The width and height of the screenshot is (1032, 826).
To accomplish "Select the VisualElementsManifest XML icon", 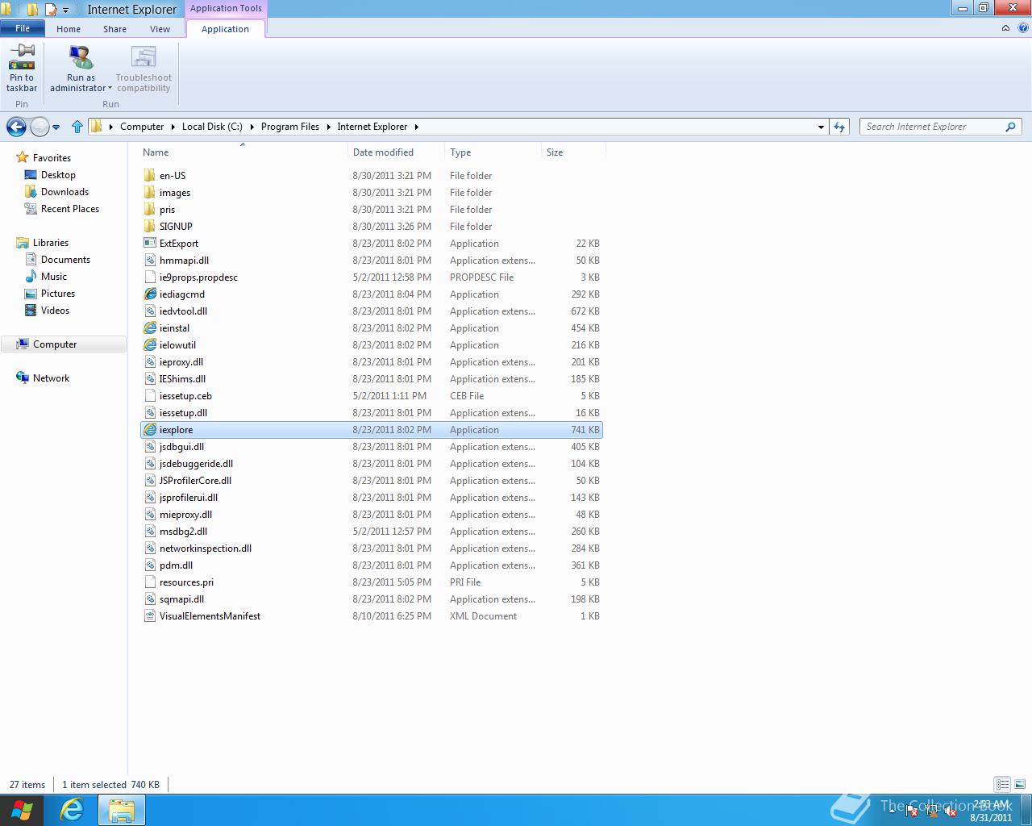I will (x=149, y=616).
